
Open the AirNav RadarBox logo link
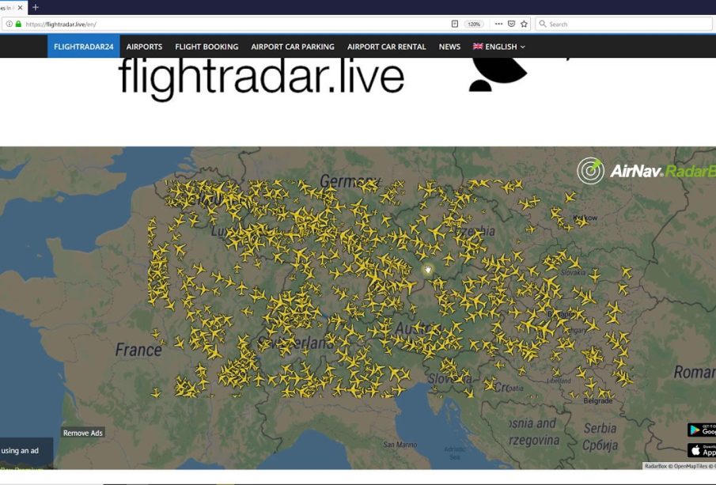coord(646,171)
